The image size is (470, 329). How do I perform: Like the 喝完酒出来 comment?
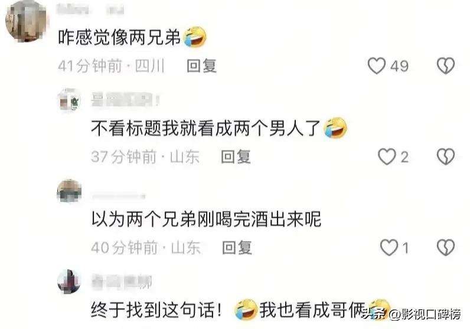pos(389,247)
